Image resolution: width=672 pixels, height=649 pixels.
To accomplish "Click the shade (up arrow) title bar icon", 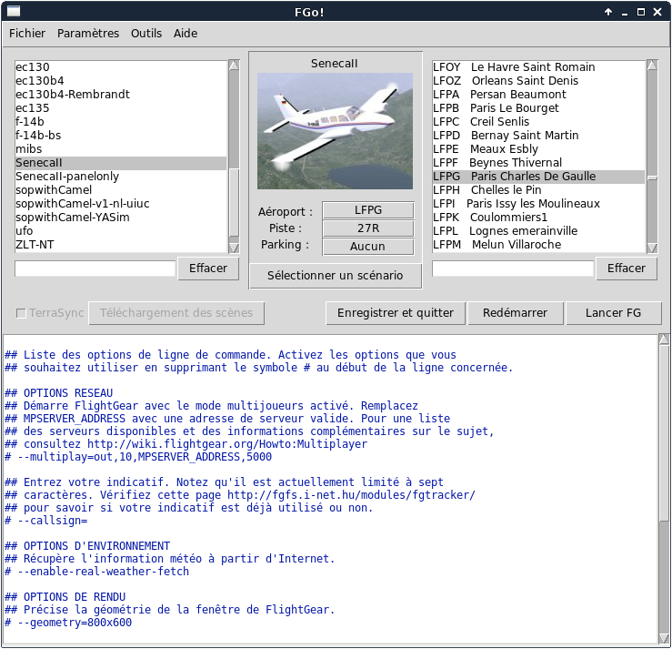I will coord(608,12).
